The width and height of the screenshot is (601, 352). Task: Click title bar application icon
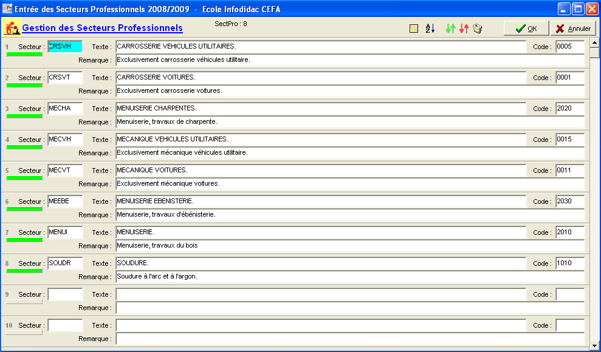7,8
